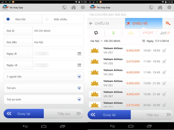Check the box for 20:00 - 22:00 flight
Viewport: 174px width, 130px height.
[164, 105]
